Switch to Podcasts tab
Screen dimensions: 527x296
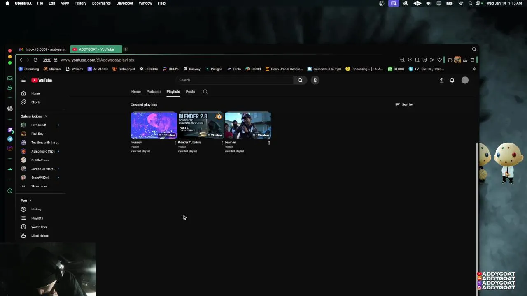pos(154,92)
